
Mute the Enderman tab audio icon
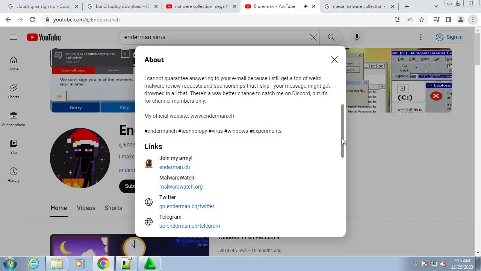[306, 6]
